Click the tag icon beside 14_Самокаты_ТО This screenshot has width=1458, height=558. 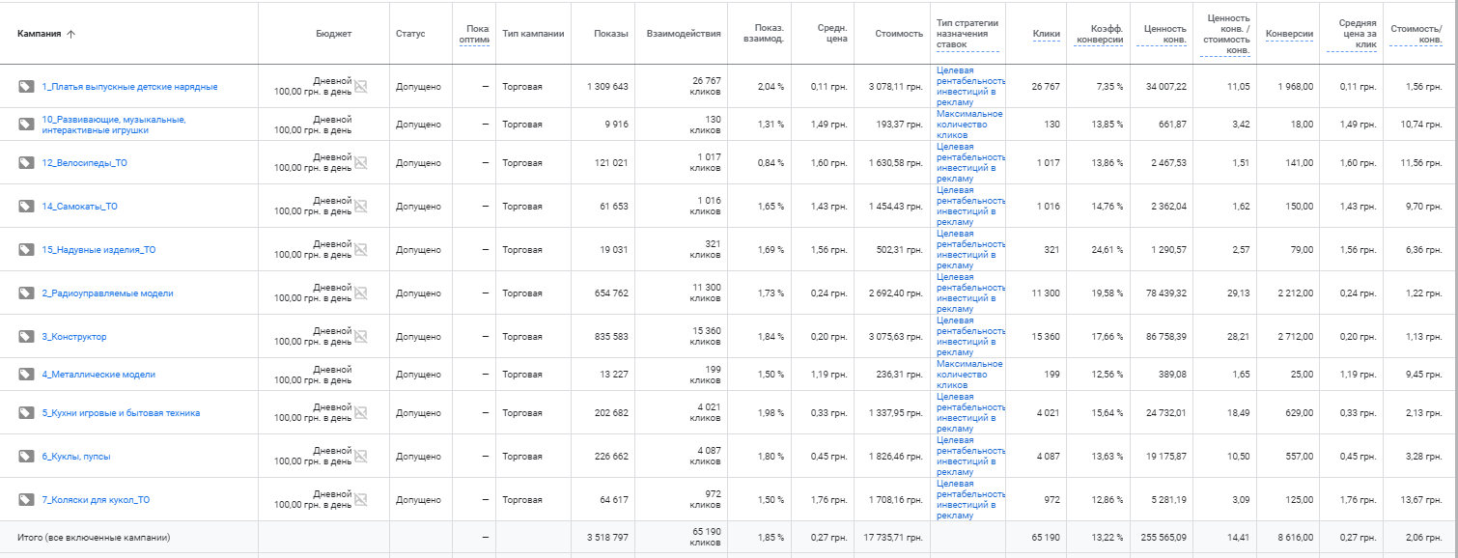pos(26,207)
